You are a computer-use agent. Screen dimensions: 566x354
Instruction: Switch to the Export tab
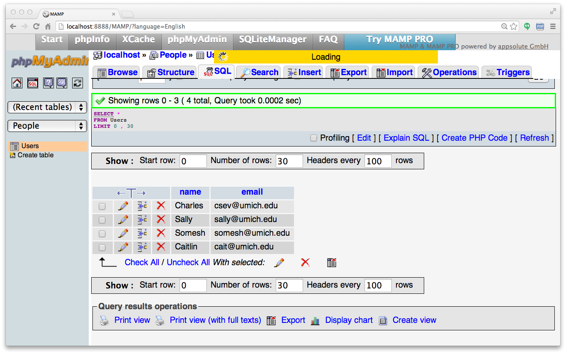click(348, 72)
